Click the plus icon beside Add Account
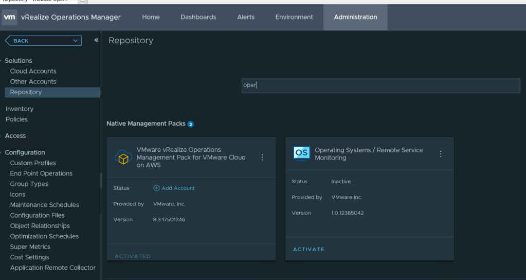 pyautogui.click(x=157, y=188)
